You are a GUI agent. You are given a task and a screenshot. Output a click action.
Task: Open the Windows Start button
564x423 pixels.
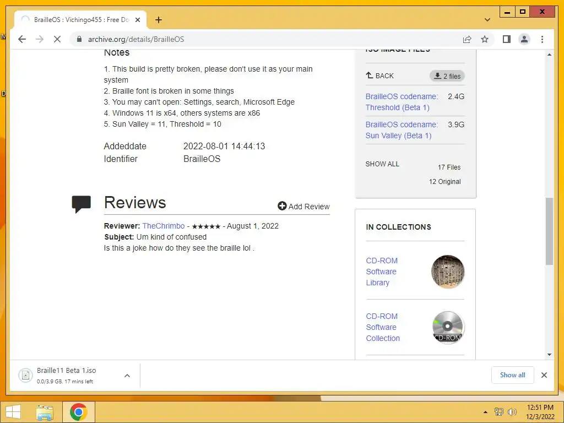[13, 412]
